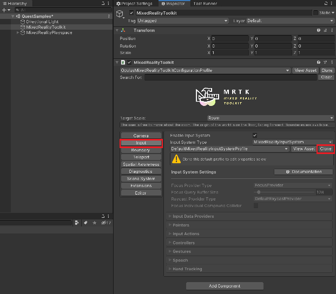Click the GameObject cube icon in Inspector
The width and height of the screenshot is (336, 294).
[121, 14]
